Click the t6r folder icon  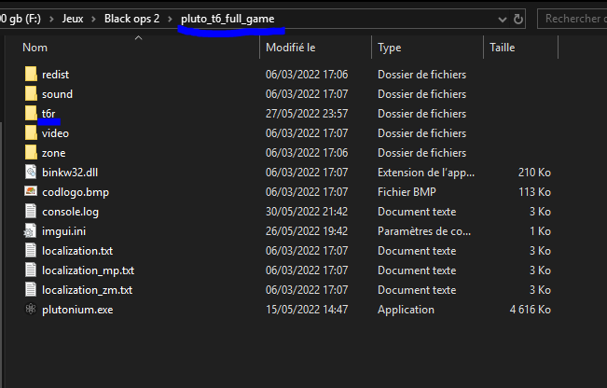click(31, 114)
